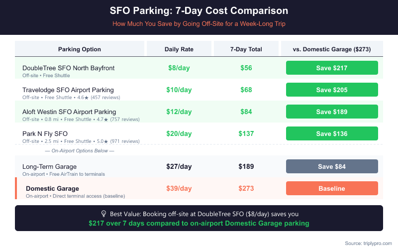Click the Save $217 button
This screenshot has width=398, height=249.
332,68
